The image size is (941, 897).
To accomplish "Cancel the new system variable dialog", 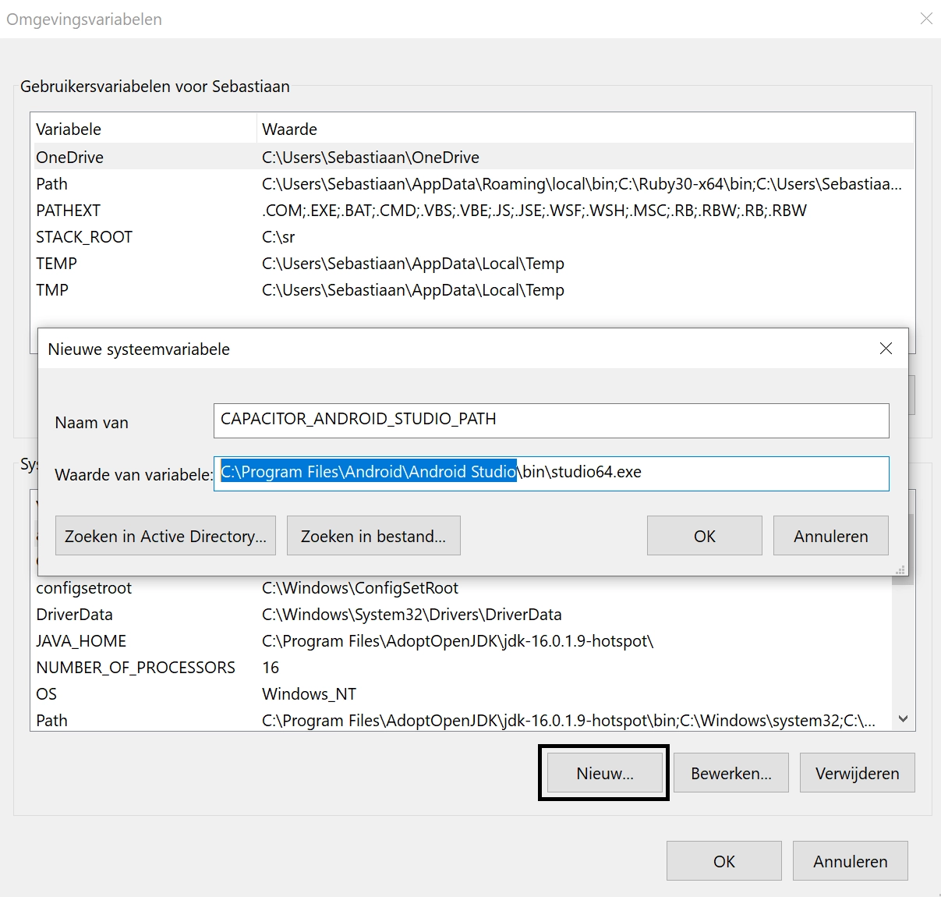I will [830, 536].
